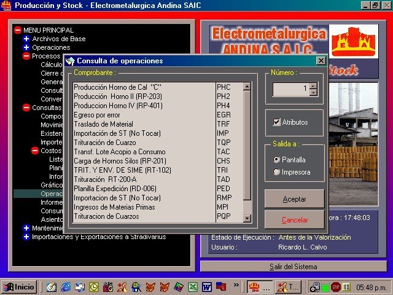393x295 pixels.
Task: Click the colorful cube quick launch icon
Action: pyautogui.click(x=179, y=287)
